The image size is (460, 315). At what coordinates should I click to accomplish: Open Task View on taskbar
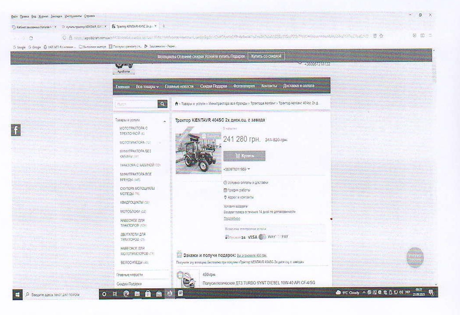click(115, 294)
